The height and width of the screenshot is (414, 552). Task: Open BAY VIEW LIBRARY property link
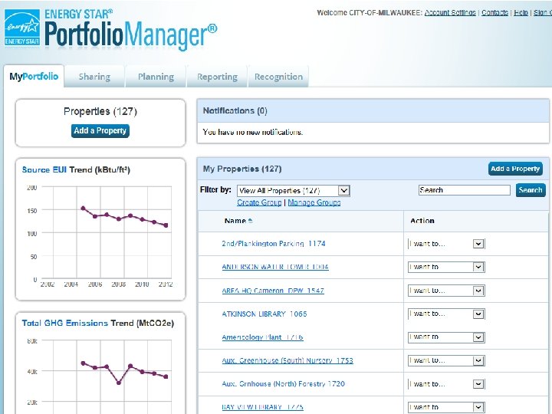[x=262, y=407]
